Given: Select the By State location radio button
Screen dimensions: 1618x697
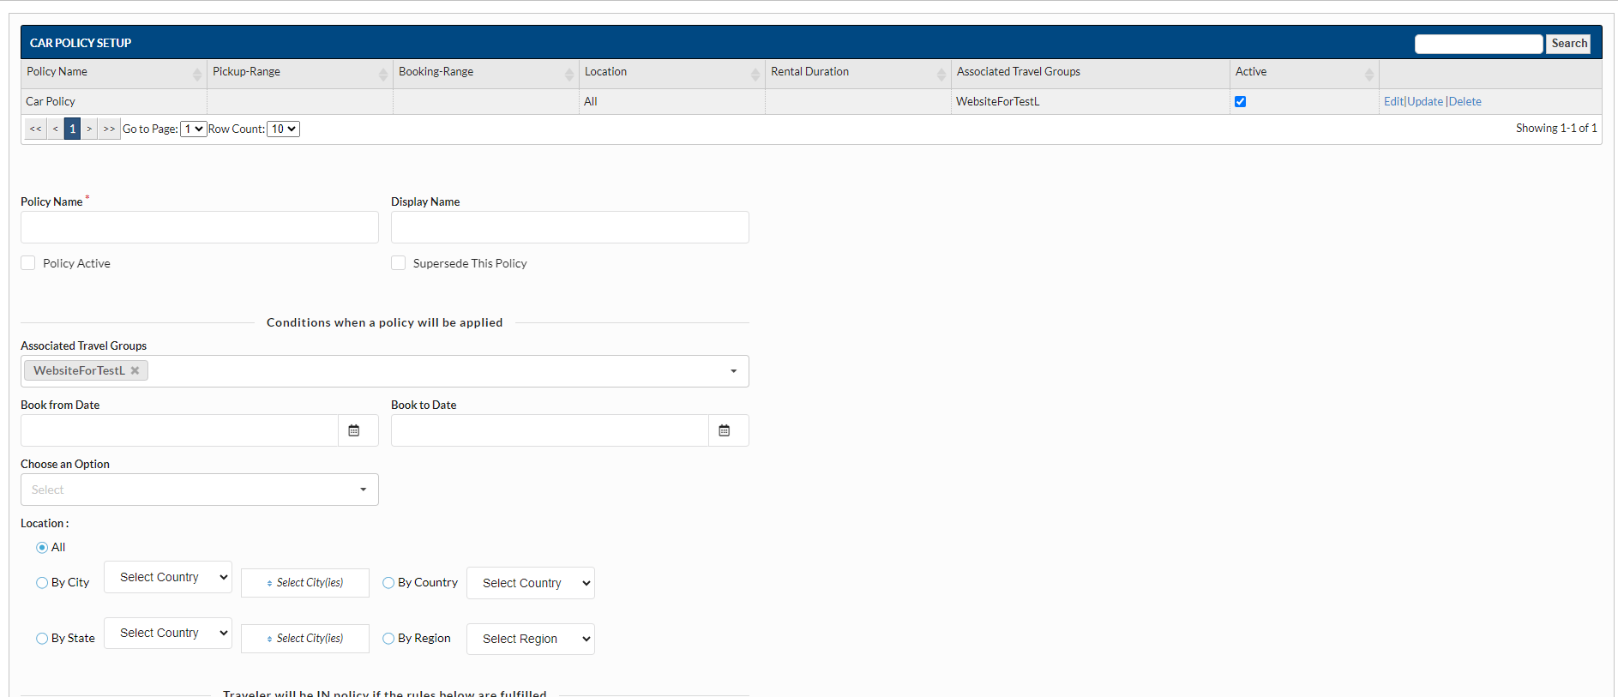Looking at the screenshot, I should coord(42,638).
